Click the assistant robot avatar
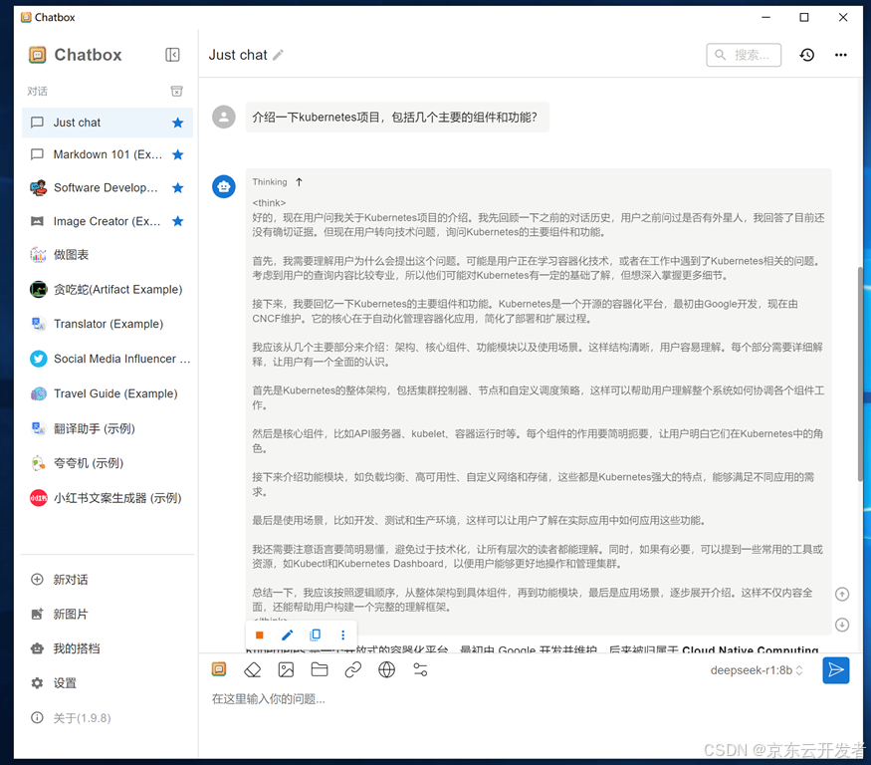871x765 pixels. click(224, 186)
